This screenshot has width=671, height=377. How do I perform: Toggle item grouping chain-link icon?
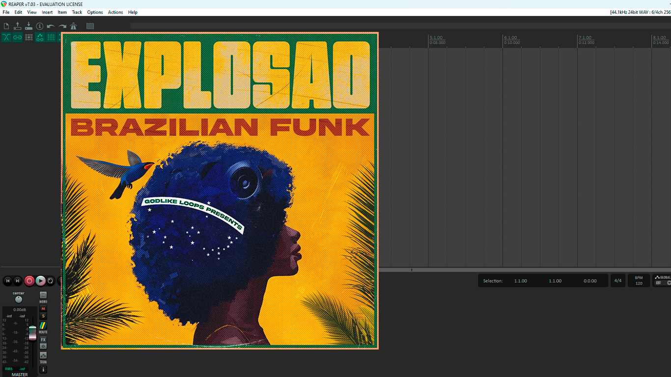[18, 37]
